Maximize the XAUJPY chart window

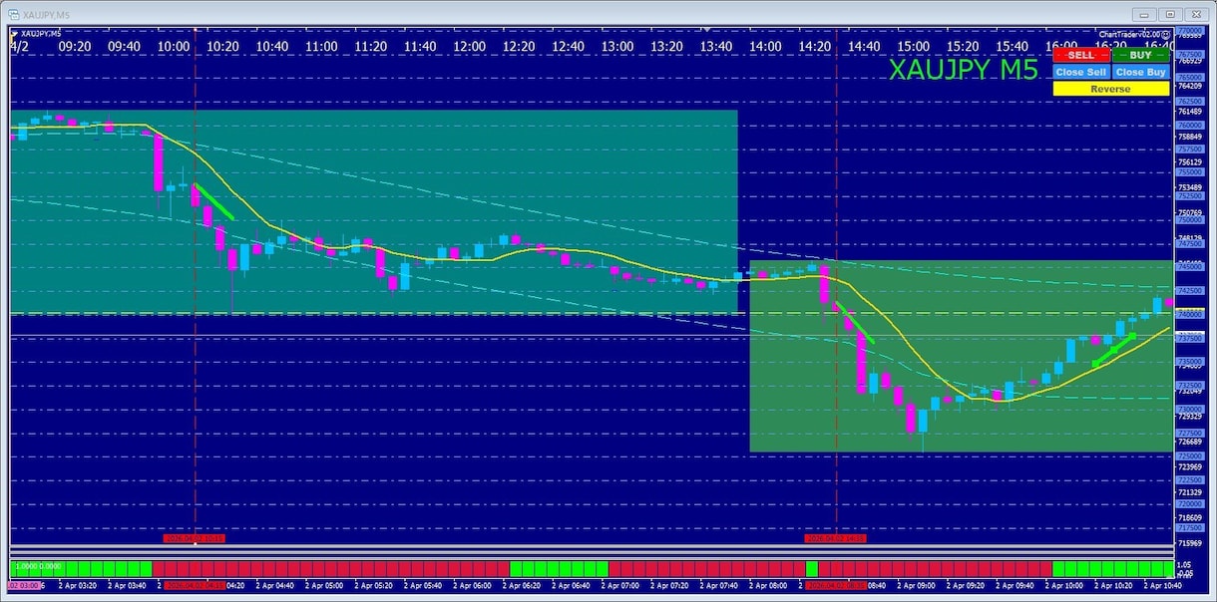tap(1170, 14)
